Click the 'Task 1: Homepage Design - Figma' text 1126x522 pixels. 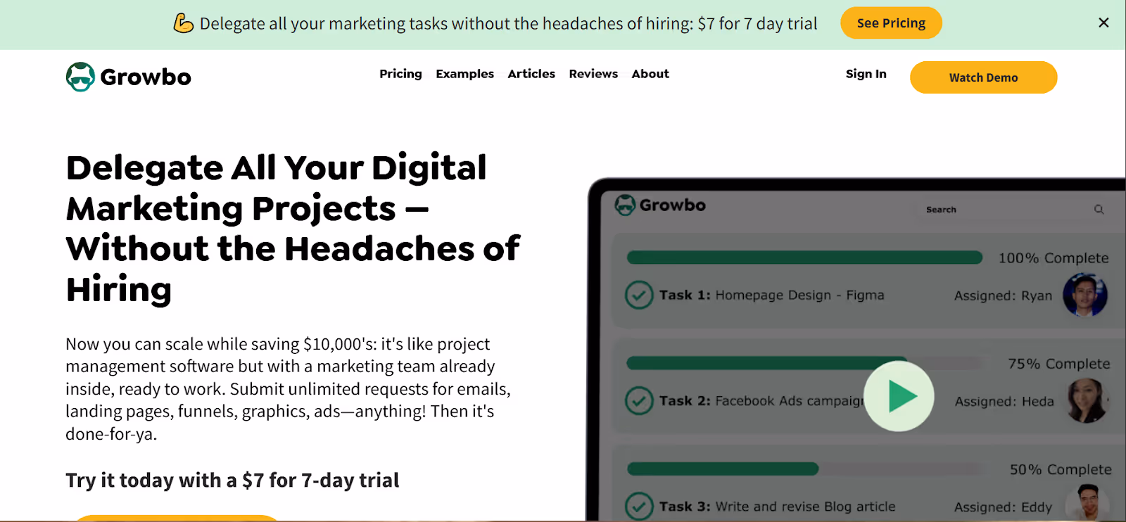pos(771,295)
